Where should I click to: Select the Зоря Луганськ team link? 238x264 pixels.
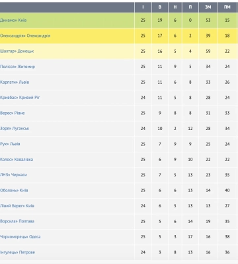[15, 129]
